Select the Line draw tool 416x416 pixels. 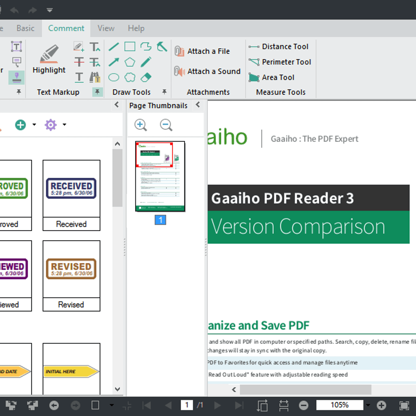coord(114,47)
